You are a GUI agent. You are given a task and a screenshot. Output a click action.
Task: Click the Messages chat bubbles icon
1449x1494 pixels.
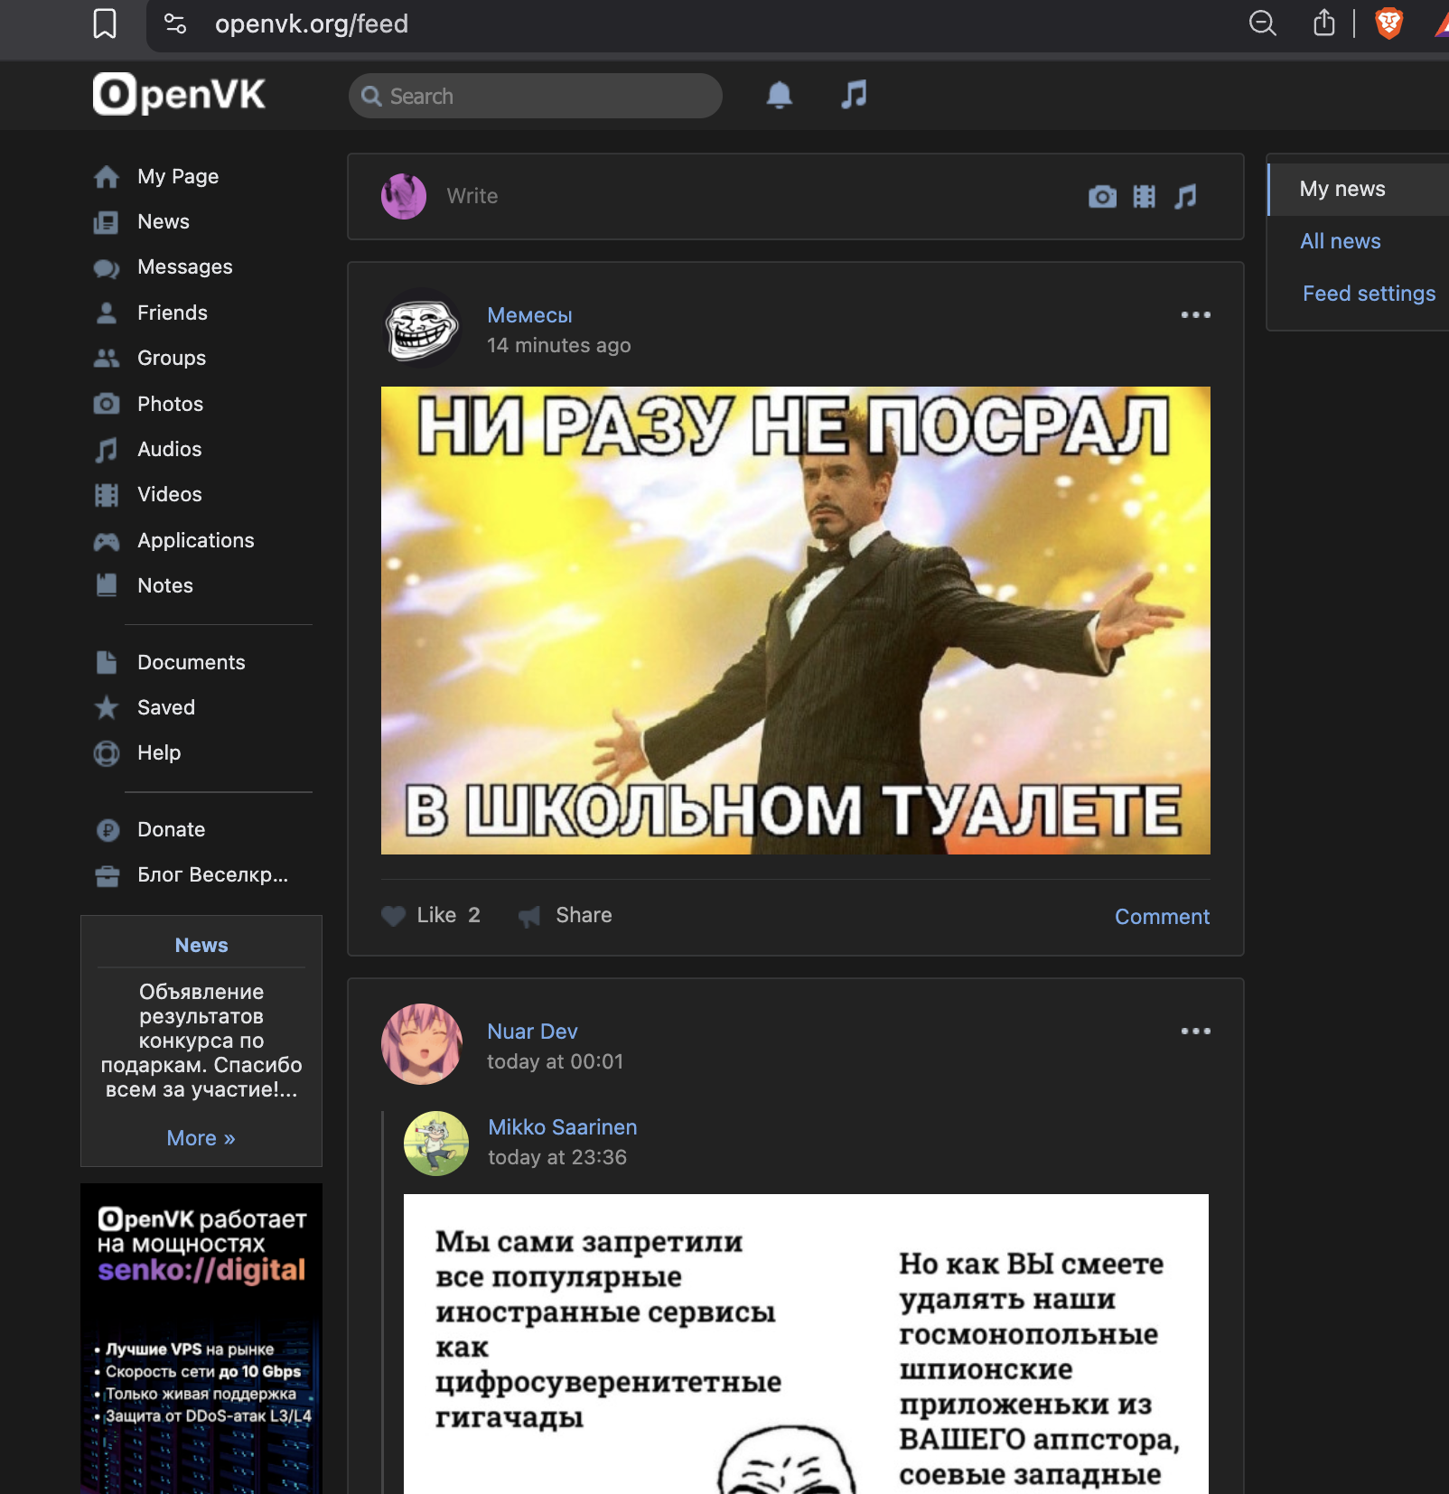[107, 268]
